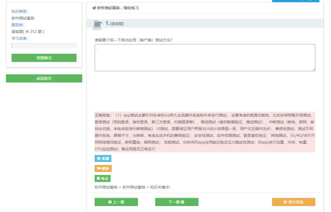This screenshot has height=212, width=331.
Task: Click the 题型库 label
Action: coord(18,25)
